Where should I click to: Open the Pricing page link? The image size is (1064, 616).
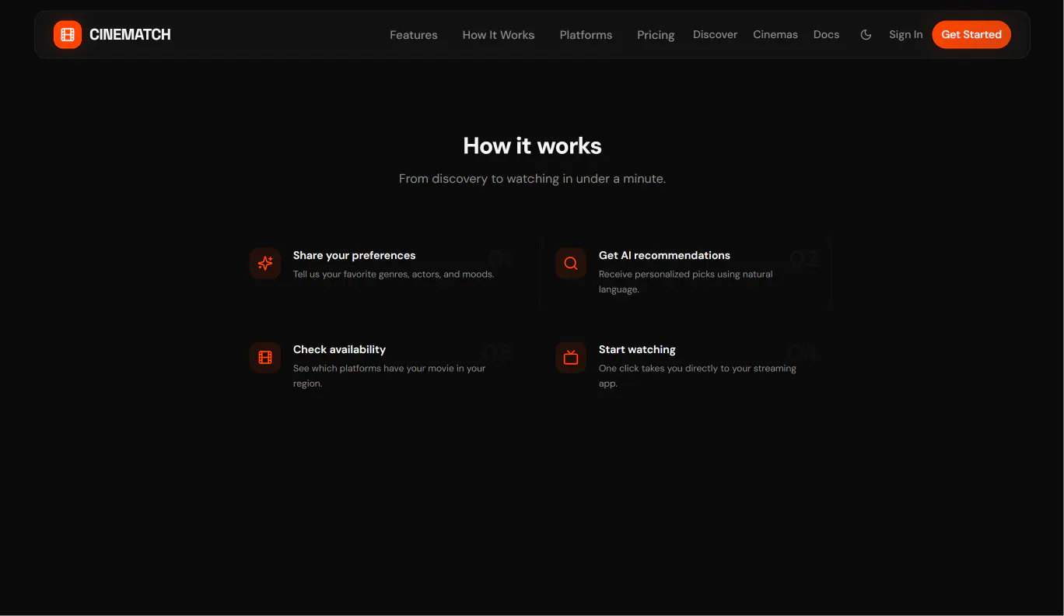click(656, 35)
